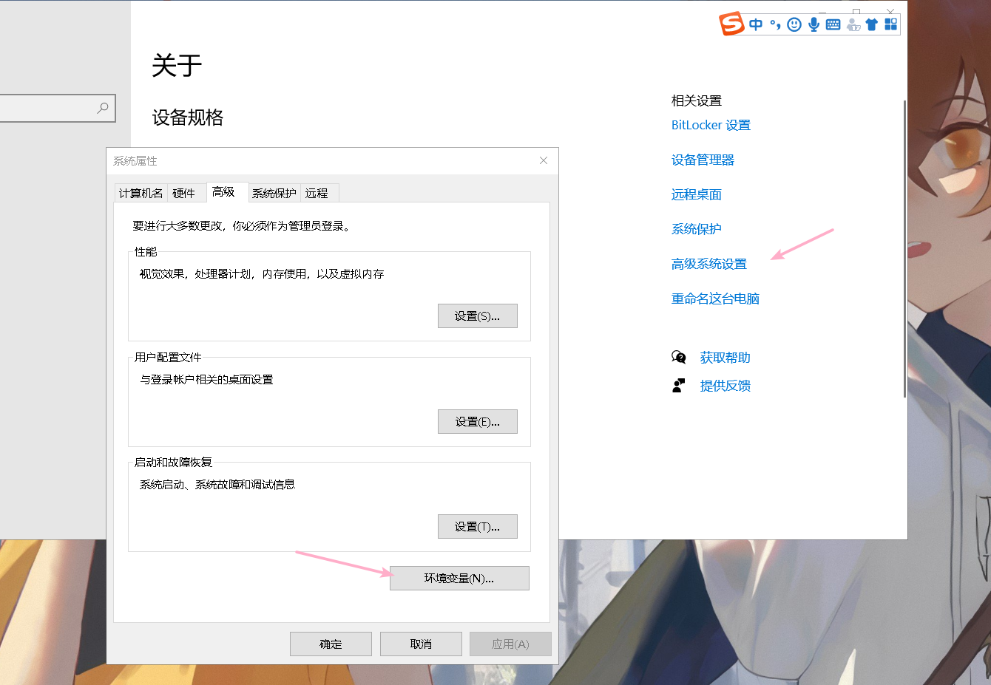Open the 系统保护 link in Settings
The width and height of the screenshot is (991, 685).
pyautogui.click(x=697, y=229)
